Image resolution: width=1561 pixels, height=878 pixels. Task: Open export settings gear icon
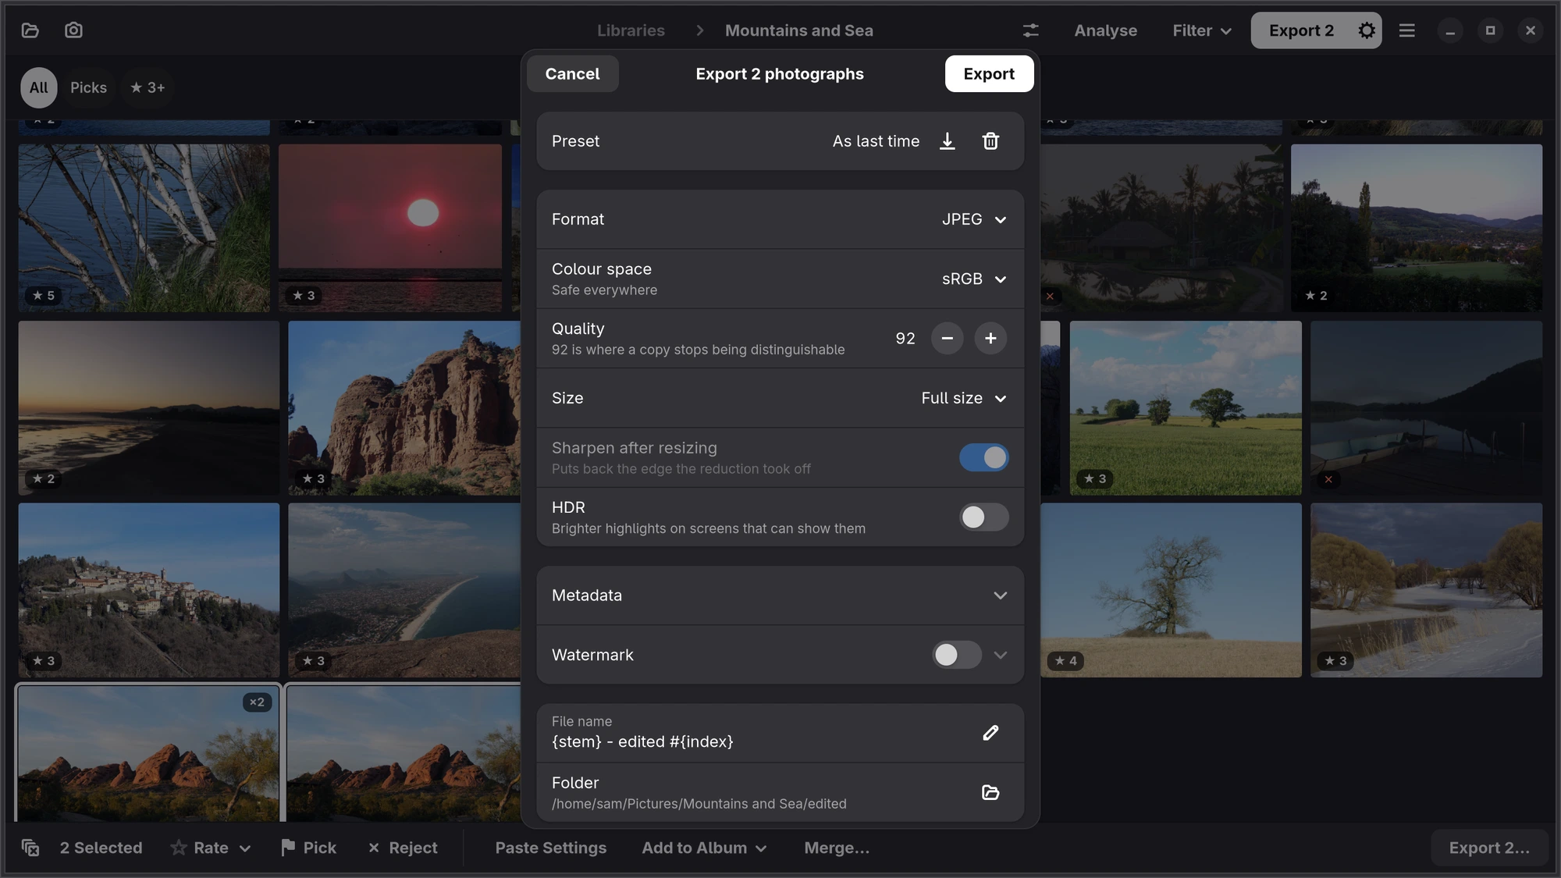(x=1366, y=30)
